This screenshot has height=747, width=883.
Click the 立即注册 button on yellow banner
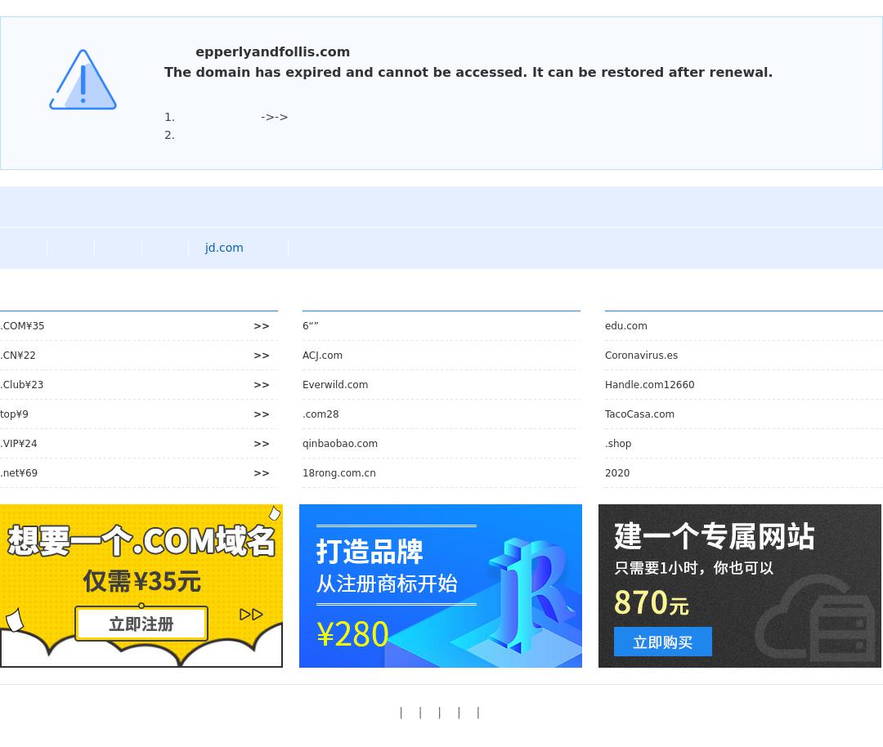point(141,624)
